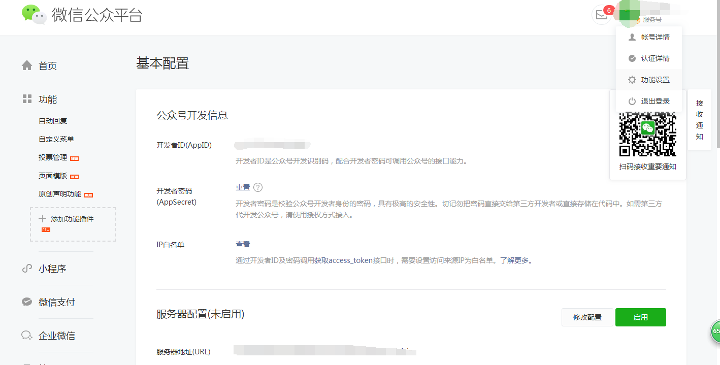Click the 服务器配置(未启用) heading
This screenshot has height=365, width=720.
(x=200, y=315)
